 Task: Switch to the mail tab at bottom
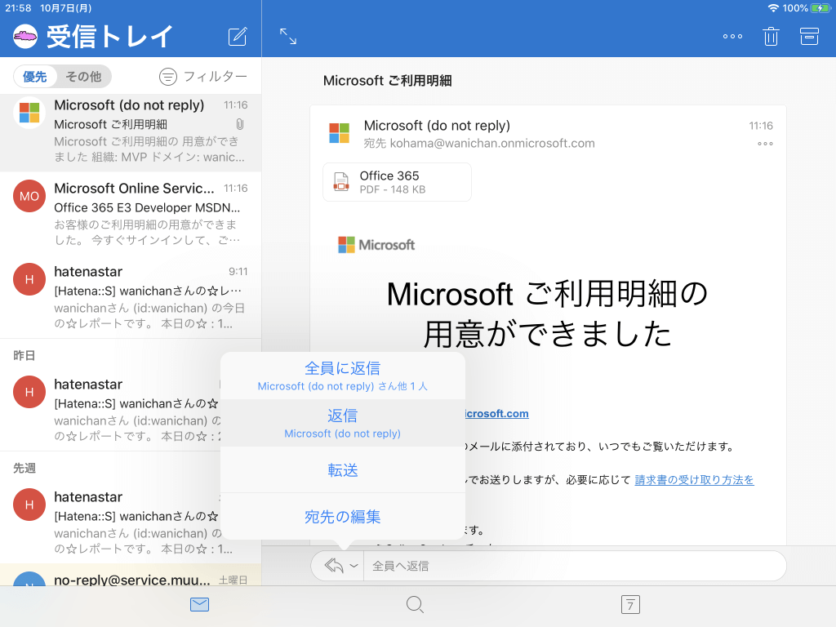(199, 605)
